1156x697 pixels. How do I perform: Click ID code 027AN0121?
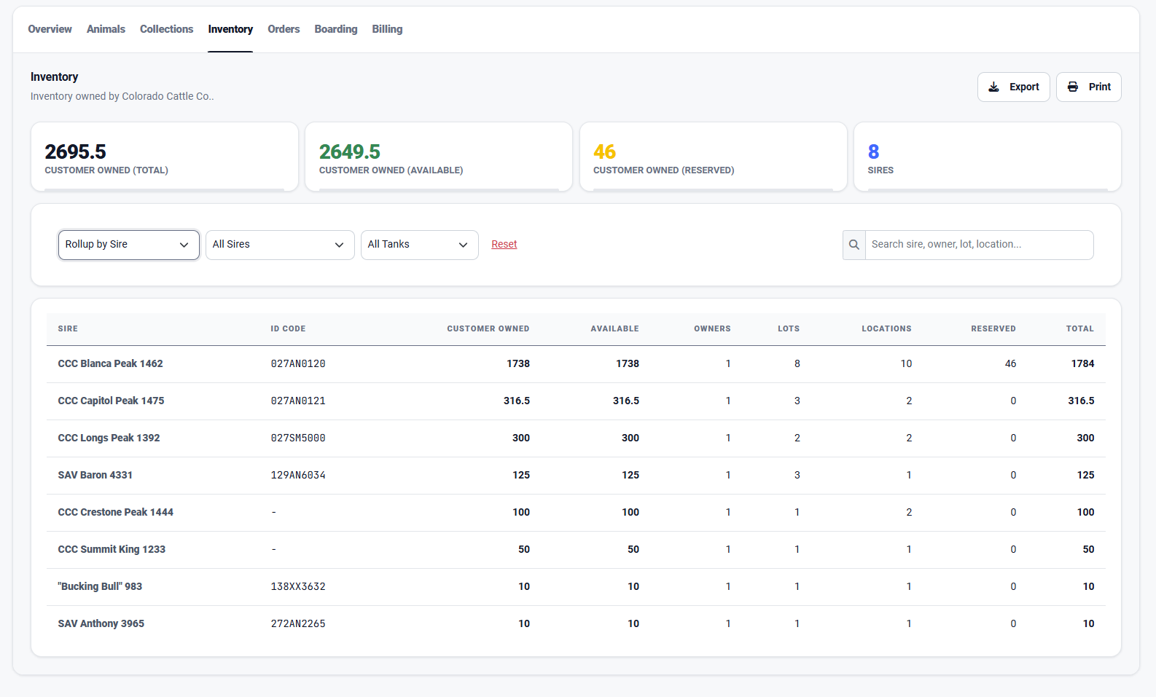click(298, 401)
